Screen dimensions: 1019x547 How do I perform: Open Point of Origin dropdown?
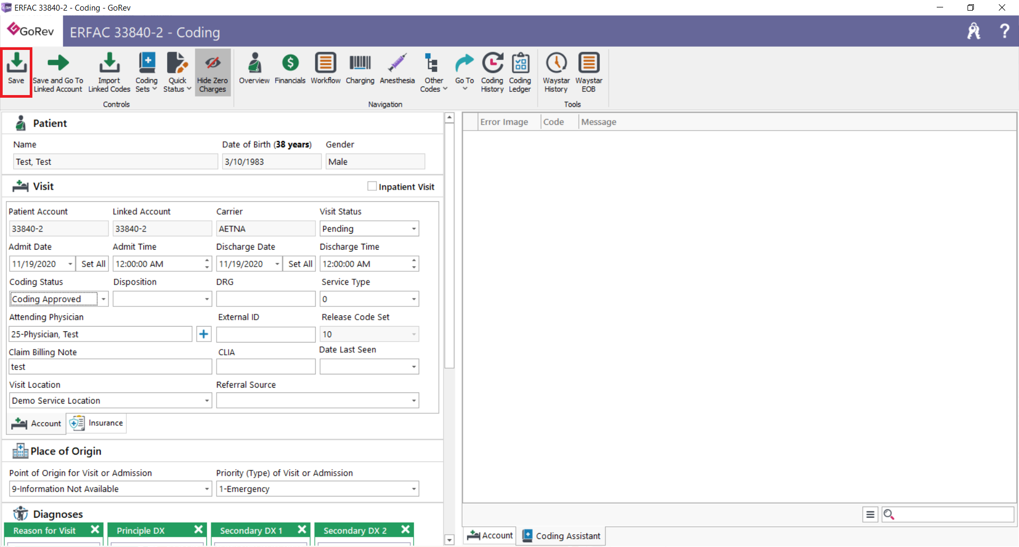207,489
